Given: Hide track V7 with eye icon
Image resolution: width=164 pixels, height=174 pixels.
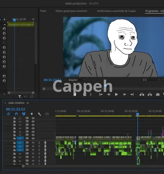Looking at the screenshot, I should tap(33, 118).
